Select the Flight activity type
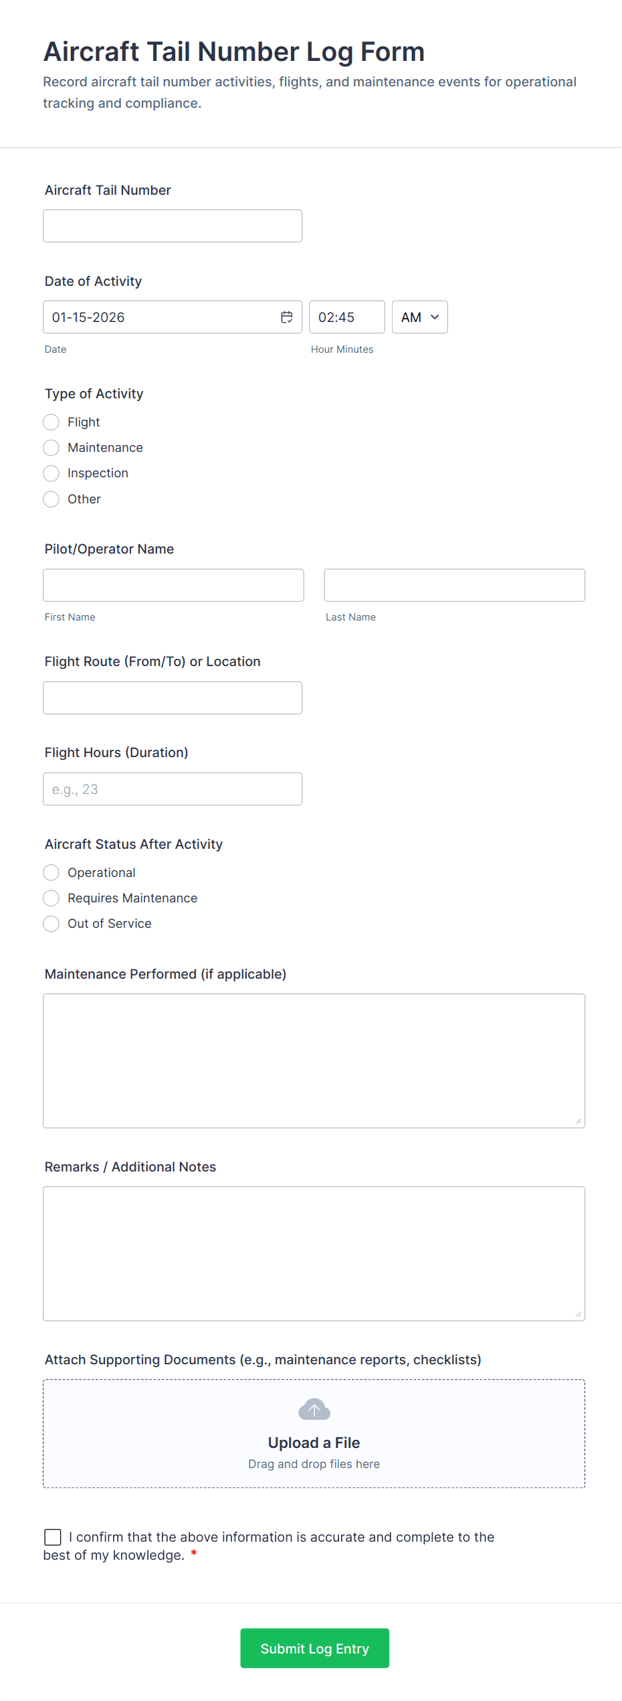Viewport: 622px width, 1701px height. 51,422
